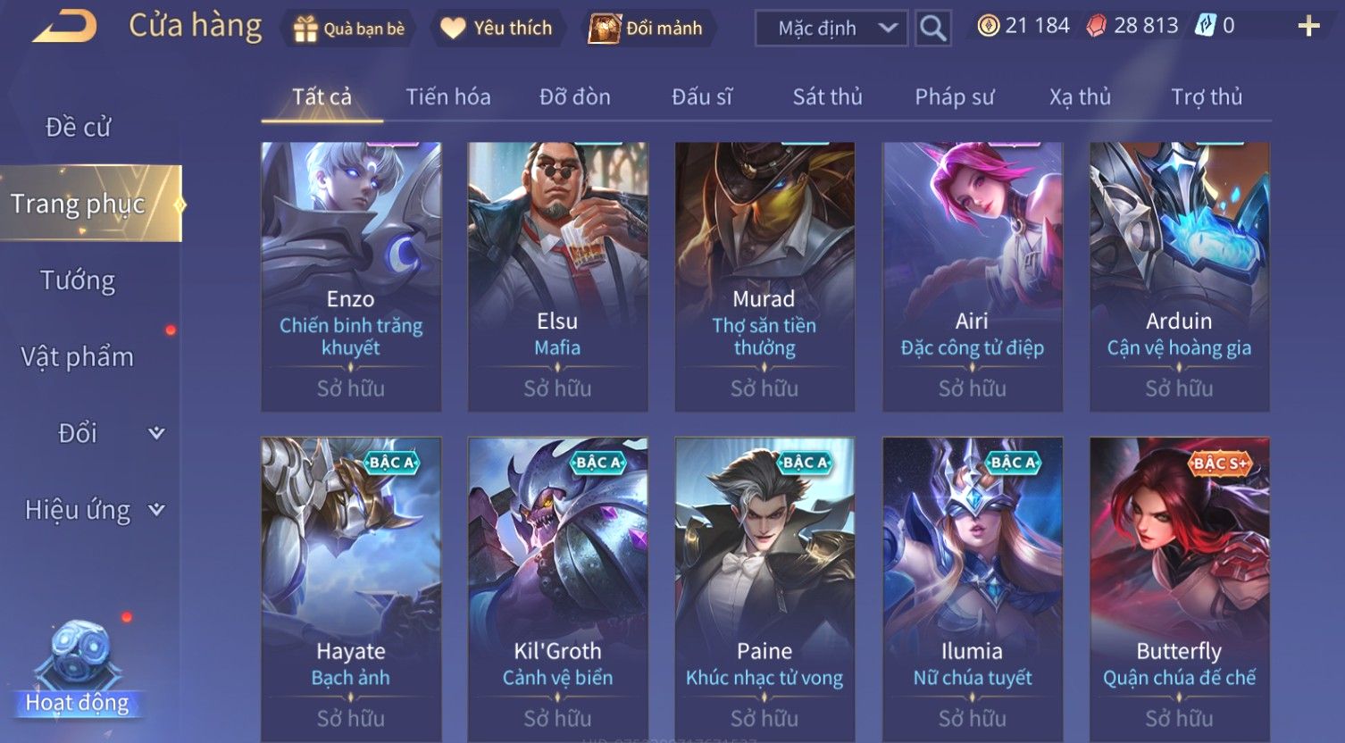Select the Tiến hóa filter tab

[x=448, y=96]
